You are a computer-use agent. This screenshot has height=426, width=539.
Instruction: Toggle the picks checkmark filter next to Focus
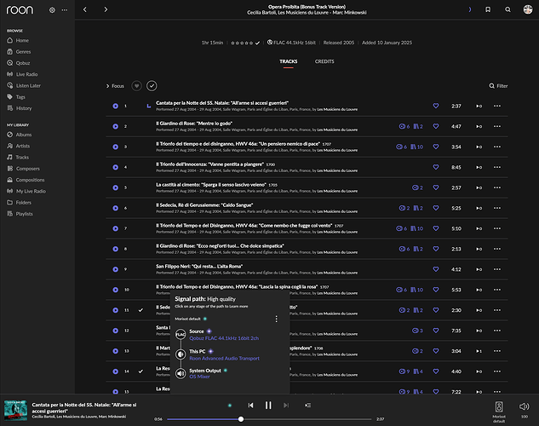point(152,85)
